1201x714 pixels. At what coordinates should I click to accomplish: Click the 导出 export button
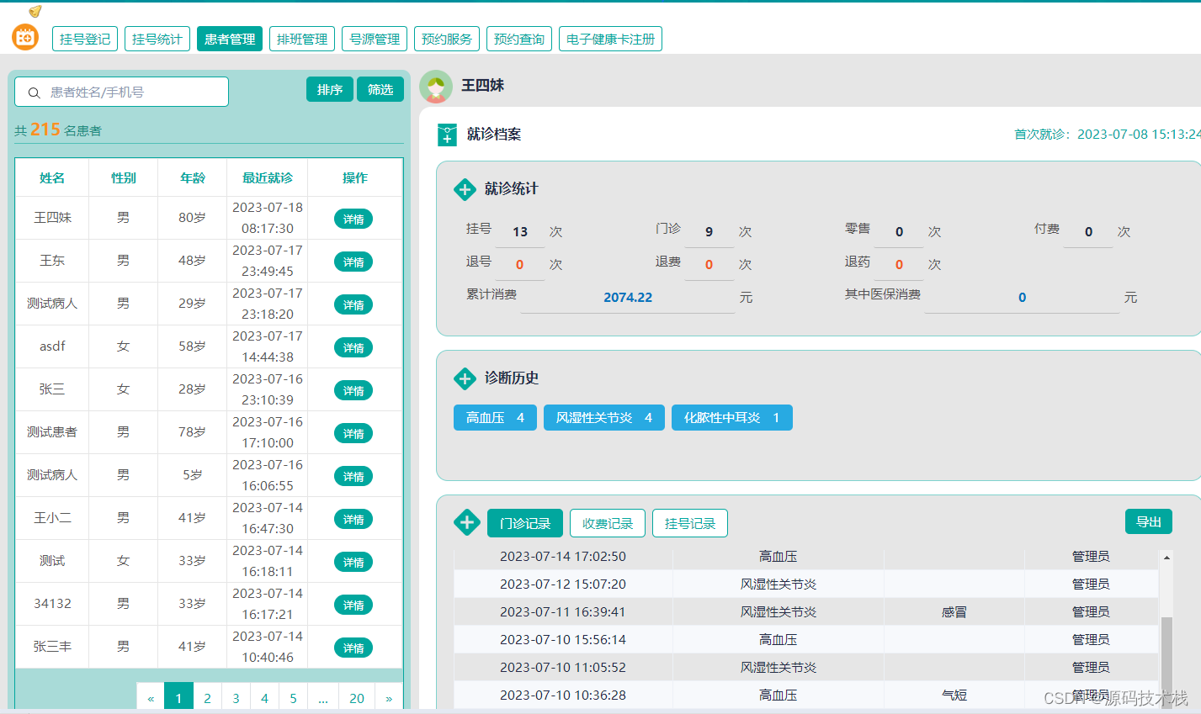click(1148, 521)
